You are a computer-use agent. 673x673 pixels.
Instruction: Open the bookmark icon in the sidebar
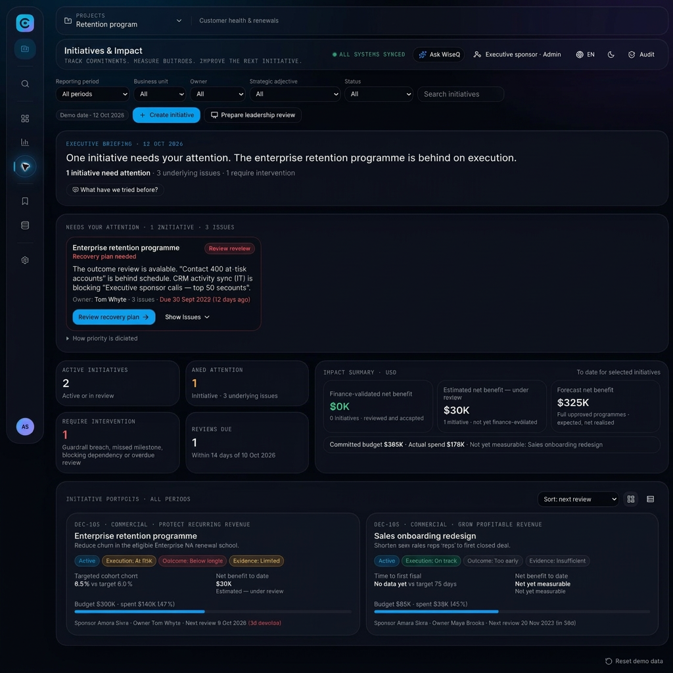tap(25, 201)
